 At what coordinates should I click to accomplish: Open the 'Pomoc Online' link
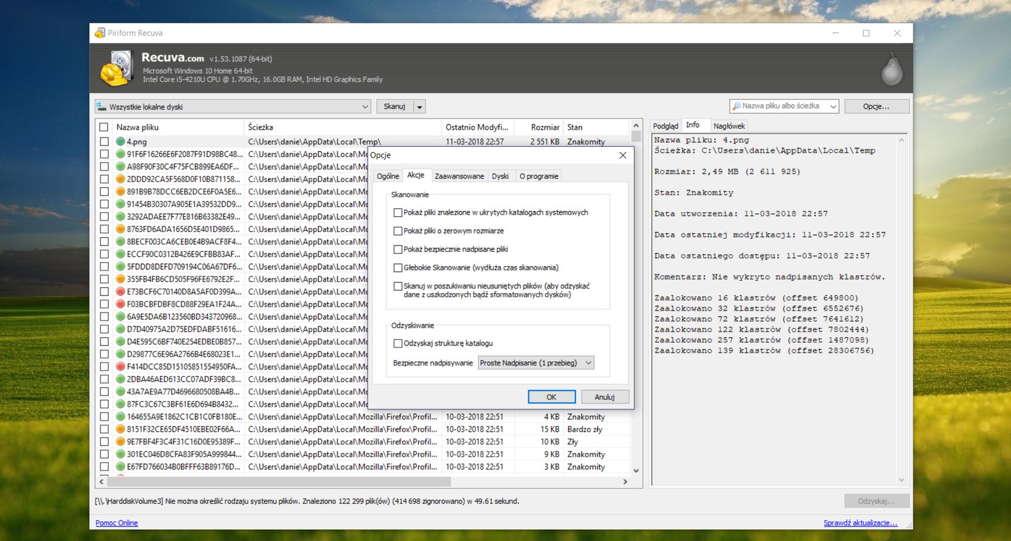[x=116, y=523]
